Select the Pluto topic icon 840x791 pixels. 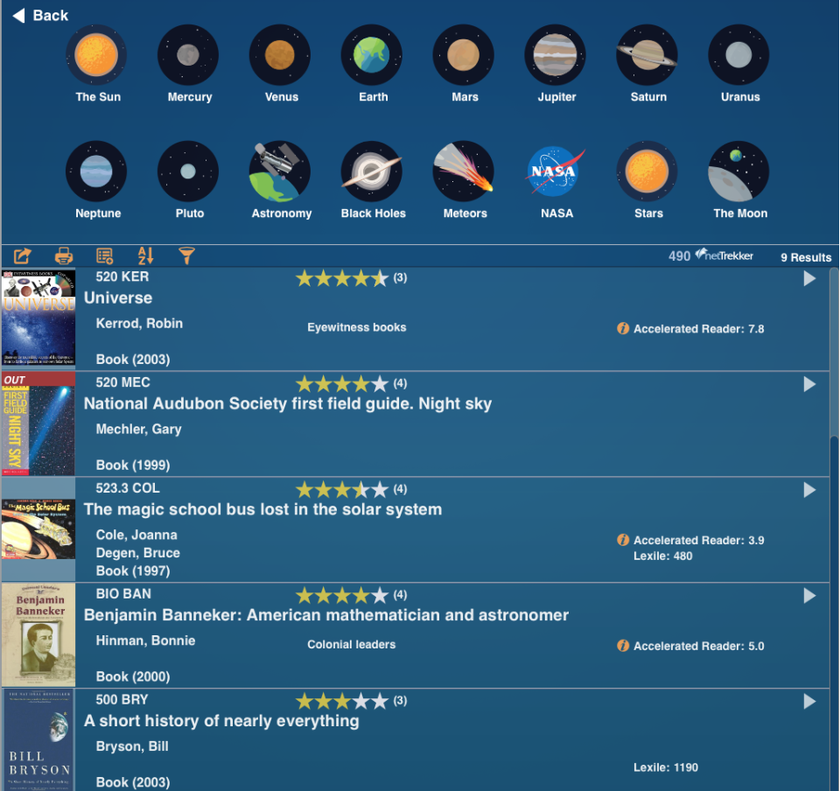pyautogui.click(x=188, y=171)
